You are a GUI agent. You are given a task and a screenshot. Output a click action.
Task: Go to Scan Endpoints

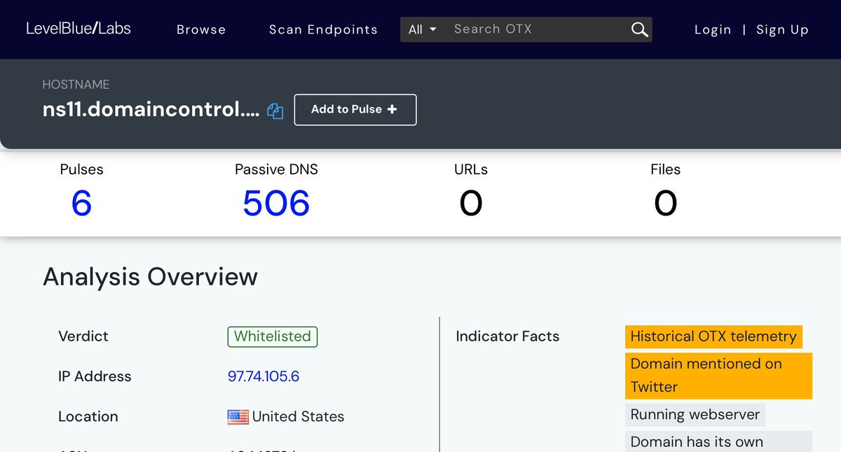[x=323, y=29]
